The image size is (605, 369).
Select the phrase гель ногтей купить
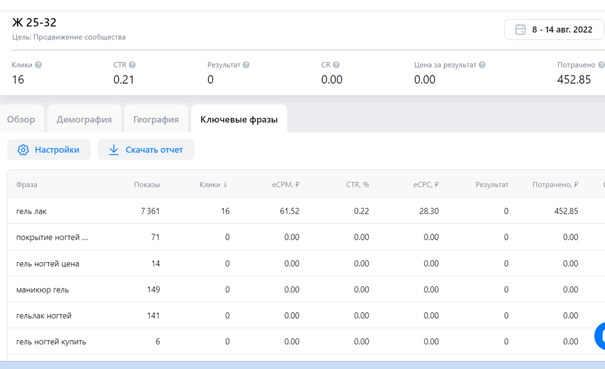tap(51, 342)
